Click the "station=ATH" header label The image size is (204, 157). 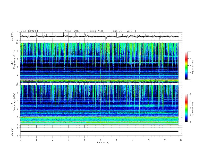coord(96,31)
